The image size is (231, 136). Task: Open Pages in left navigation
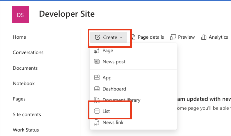coord(19,99)
